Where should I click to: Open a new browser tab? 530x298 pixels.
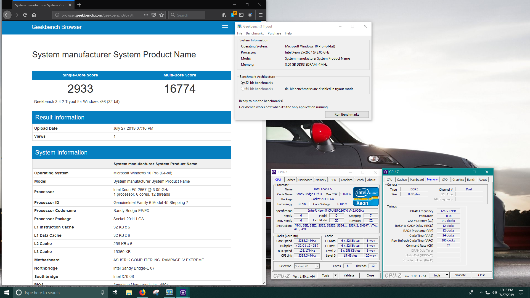click(x=79, y=5)
